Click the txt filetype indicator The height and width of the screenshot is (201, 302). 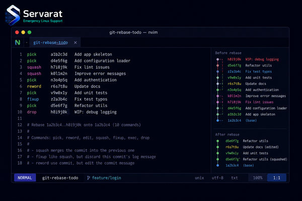pos(235,178)
